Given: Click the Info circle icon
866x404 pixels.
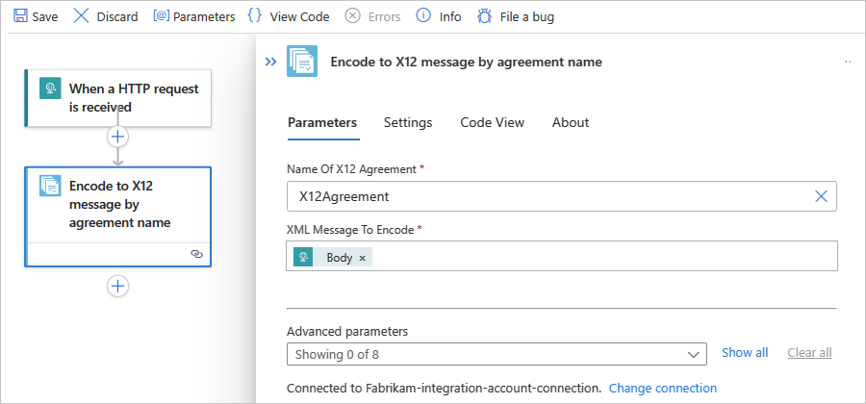Looking at the screenshot, I should pos(423,16).
